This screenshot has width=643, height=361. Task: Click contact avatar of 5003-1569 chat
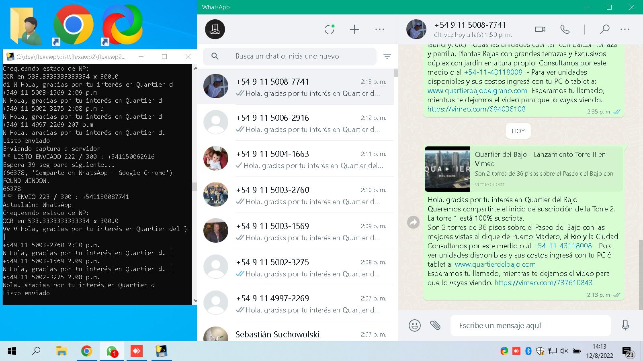click(x=216, y=231)
